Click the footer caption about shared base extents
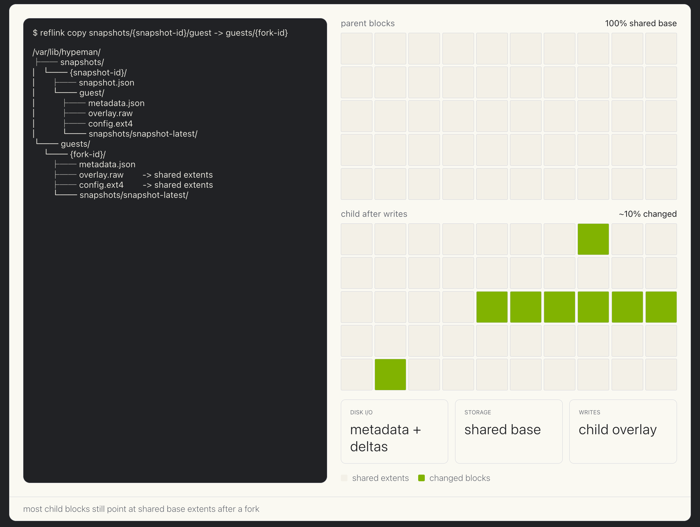Image resolution: width=700 pixels, height=527 pixels. click(x=141, y=509)
